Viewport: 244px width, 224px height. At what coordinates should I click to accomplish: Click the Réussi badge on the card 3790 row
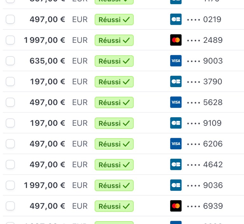point(114,82)
